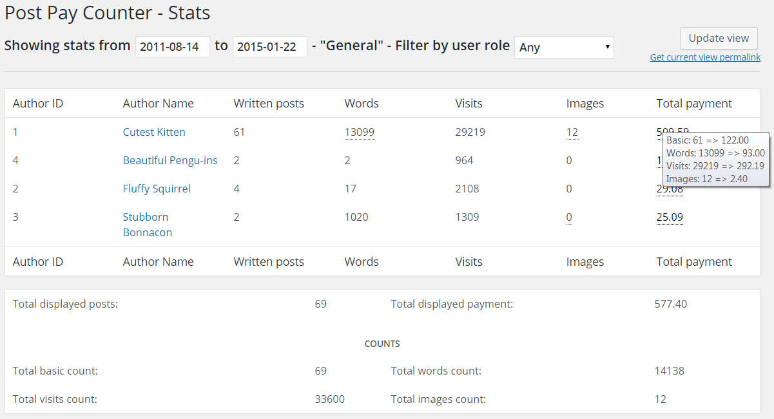
Task: Click the Visits column header at top
Action: point(469,103)
